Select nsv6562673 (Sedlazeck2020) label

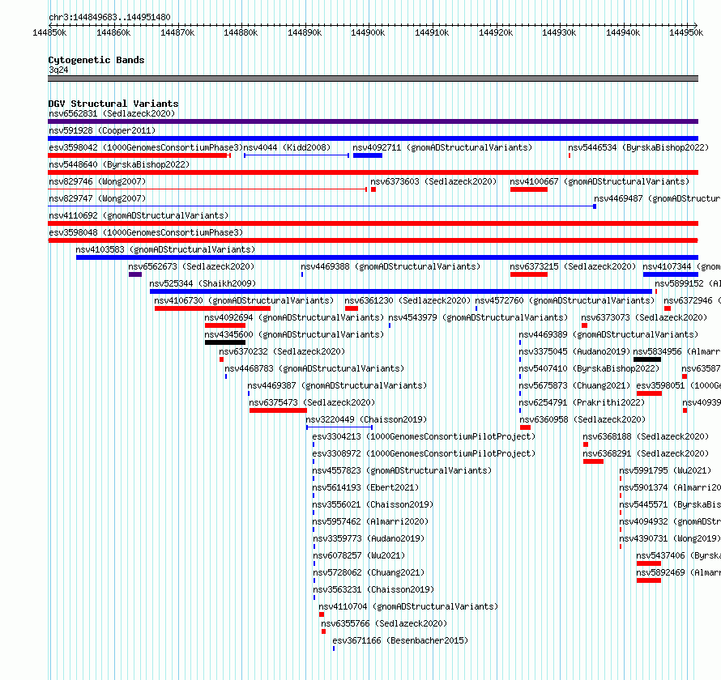191,266
